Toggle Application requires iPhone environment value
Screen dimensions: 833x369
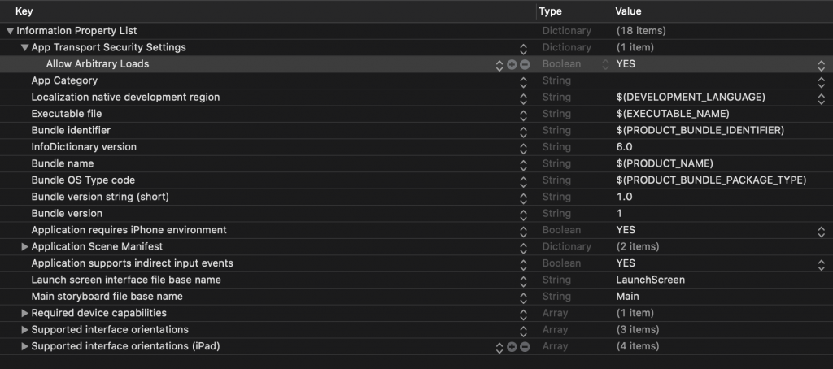tap(821, 231)
